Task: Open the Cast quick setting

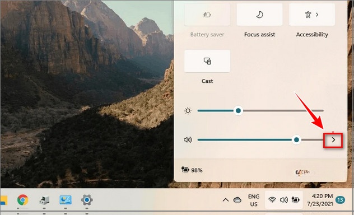Action: pyautogui.click(x=207, y=61)
